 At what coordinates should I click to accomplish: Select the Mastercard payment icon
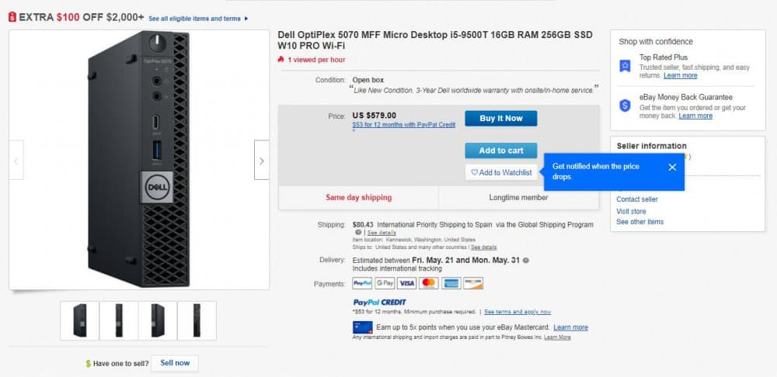[429, 283]
